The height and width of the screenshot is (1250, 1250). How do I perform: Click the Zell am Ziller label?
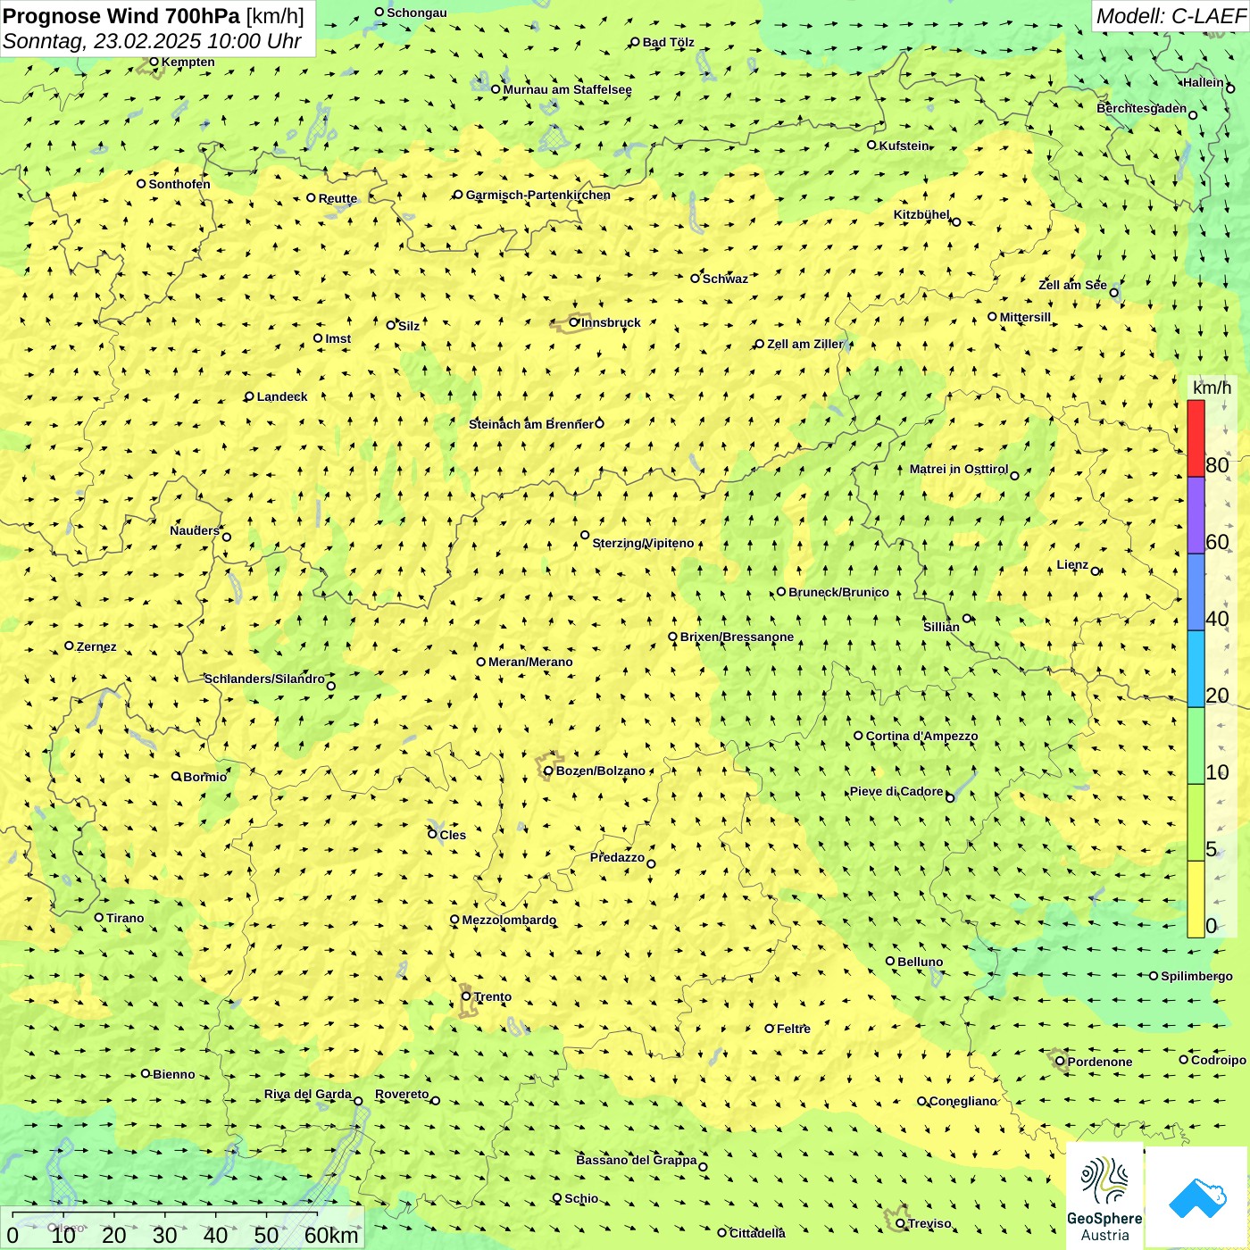[x=804, y=344]
